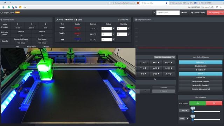Click the orange square extension icon in the browser toolbar
The image size is (224, 126).
pyautogui.click(x=20, y=7)
